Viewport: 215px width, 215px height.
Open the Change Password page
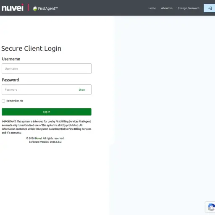pos(189,8)
